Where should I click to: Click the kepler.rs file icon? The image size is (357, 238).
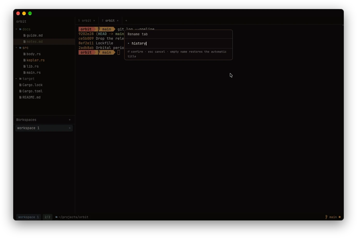[x=25, y=60]
